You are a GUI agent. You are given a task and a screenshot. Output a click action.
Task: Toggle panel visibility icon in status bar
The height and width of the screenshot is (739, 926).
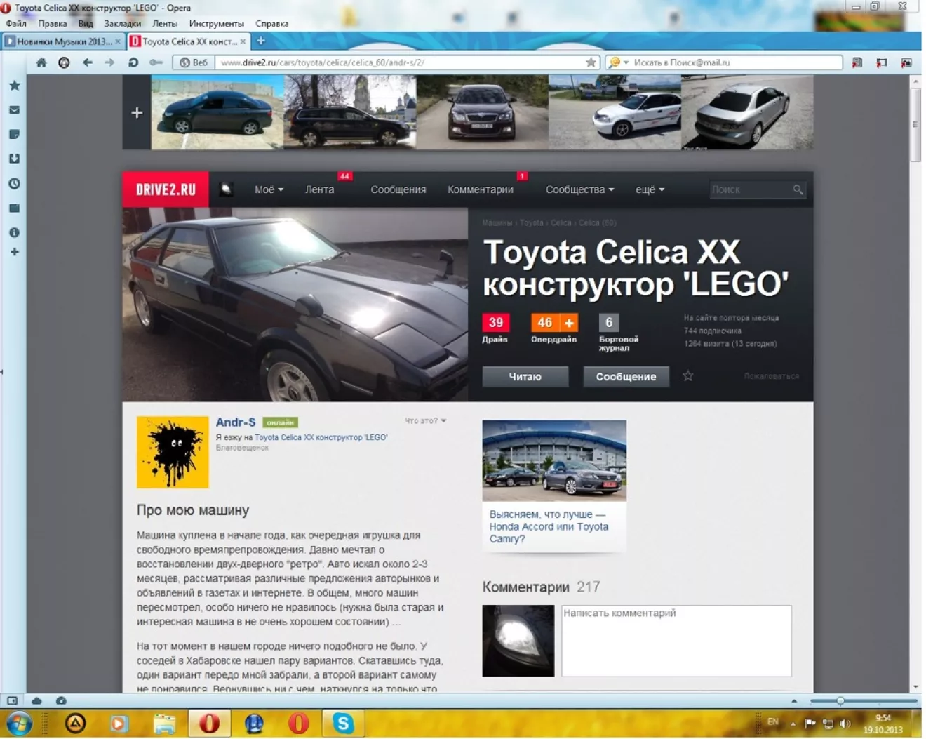12,700
